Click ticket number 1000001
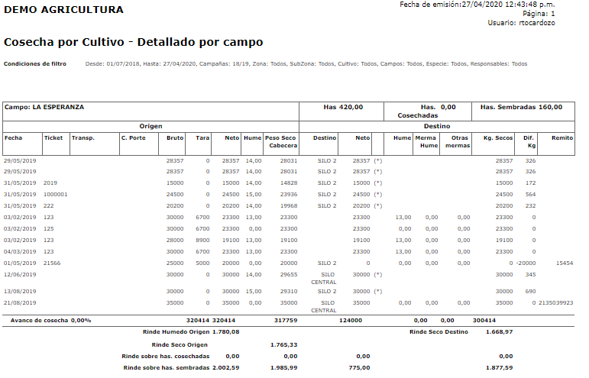Image resolution: width=589 pixels, height=378 pixels. [x=56, y=195]
